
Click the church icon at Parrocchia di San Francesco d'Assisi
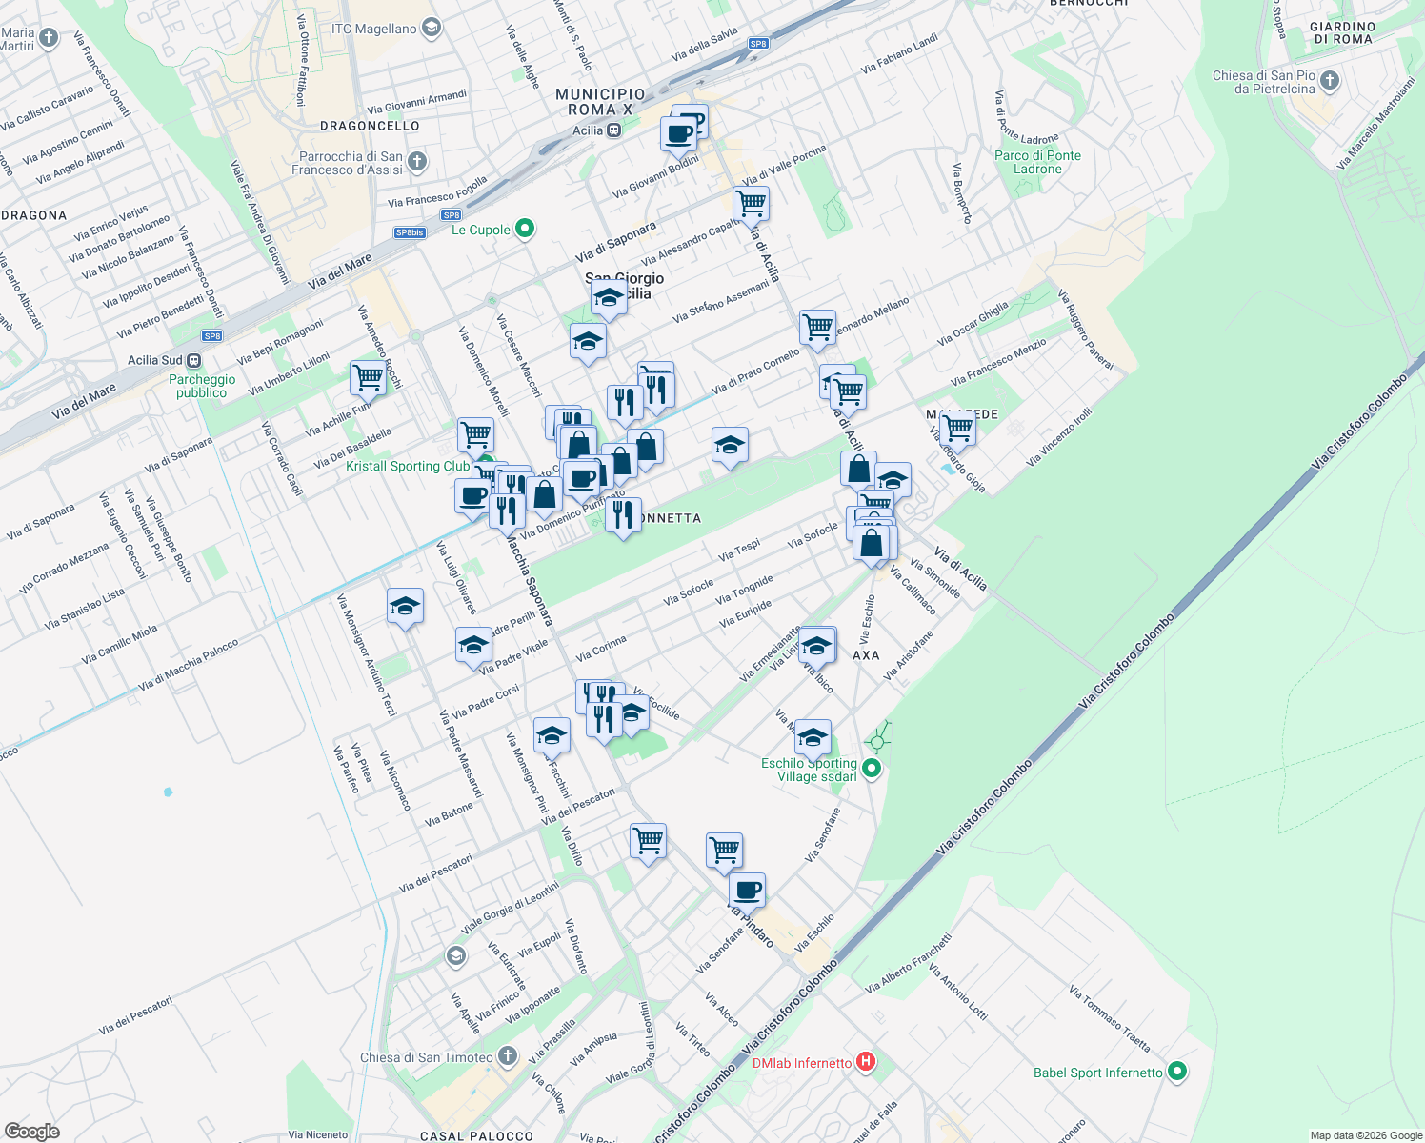coord(416,161)
